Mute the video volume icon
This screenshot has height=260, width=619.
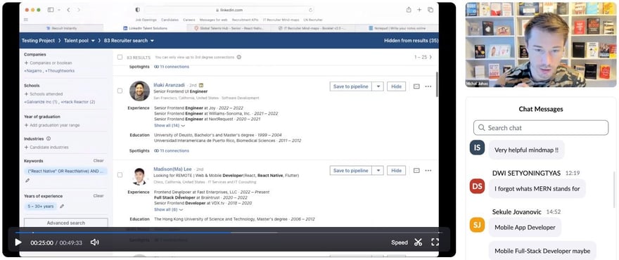(x=95, y=242)
